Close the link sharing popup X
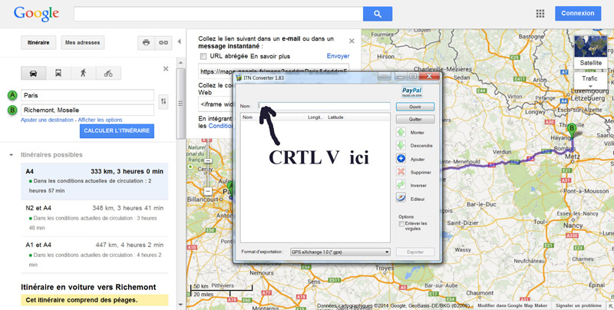Viewport: 614px width, 310px height. click(x=352, y=41)
